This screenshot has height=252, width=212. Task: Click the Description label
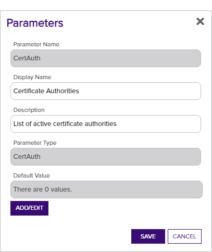point(29,110)
